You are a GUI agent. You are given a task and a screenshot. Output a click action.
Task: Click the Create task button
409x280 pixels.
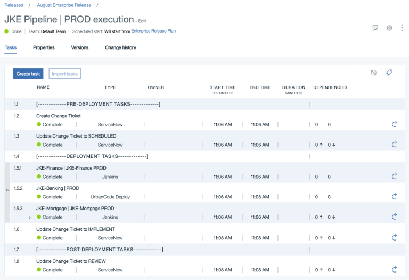click(28, 74)
